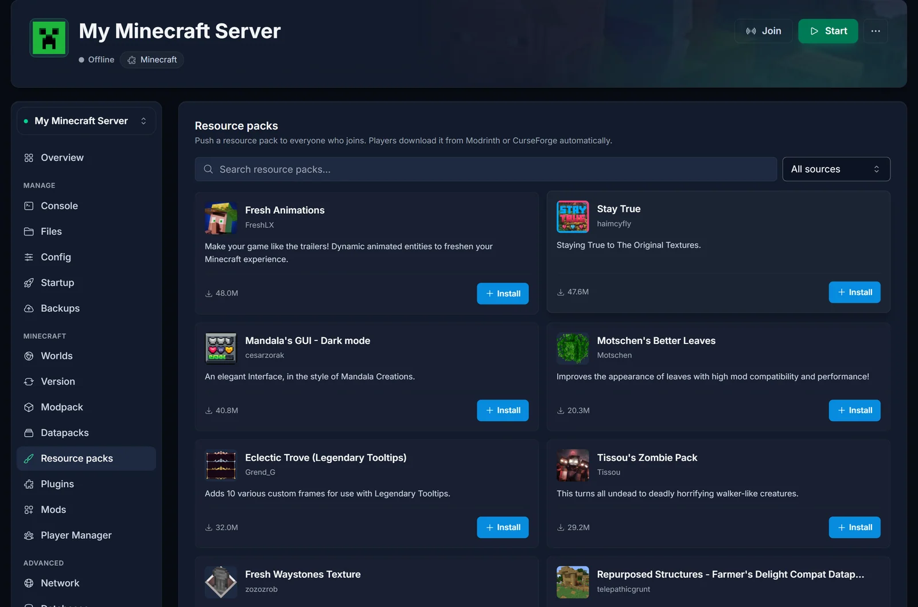
Task: Click the Startup rocket icon
Action: (29, 283)
